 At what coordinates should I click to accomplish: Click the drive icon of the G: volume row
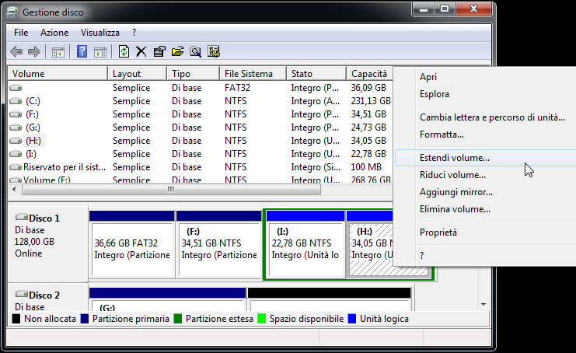[16, 127]
